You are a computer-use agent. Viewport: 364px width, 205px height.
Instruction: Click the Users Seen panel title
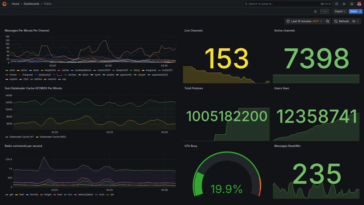click(282, 88)
